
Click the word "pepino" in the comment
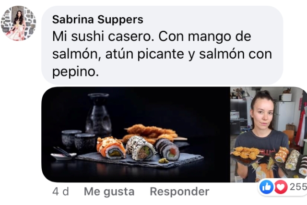coord(75,72)
